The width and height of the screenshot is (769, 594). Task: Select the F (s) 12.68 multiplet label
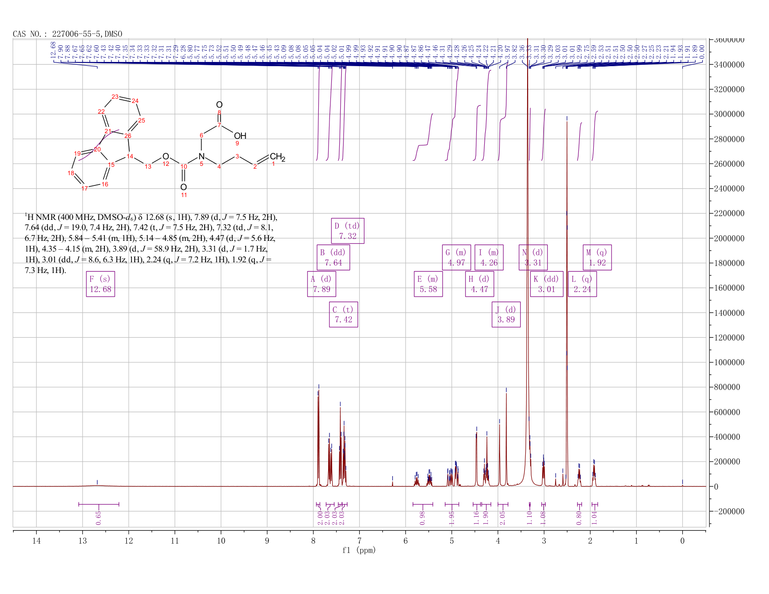click(101, 284)
